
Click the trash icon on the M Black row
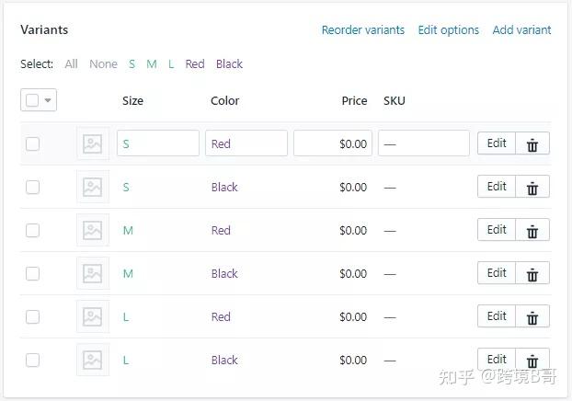(532, 274)
